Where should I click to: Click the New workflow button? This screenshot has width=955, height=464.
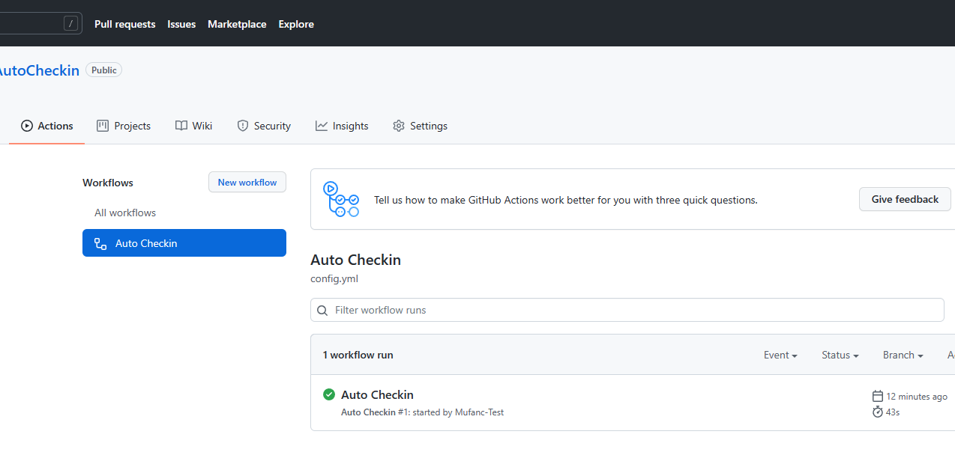tap(247, 182)
